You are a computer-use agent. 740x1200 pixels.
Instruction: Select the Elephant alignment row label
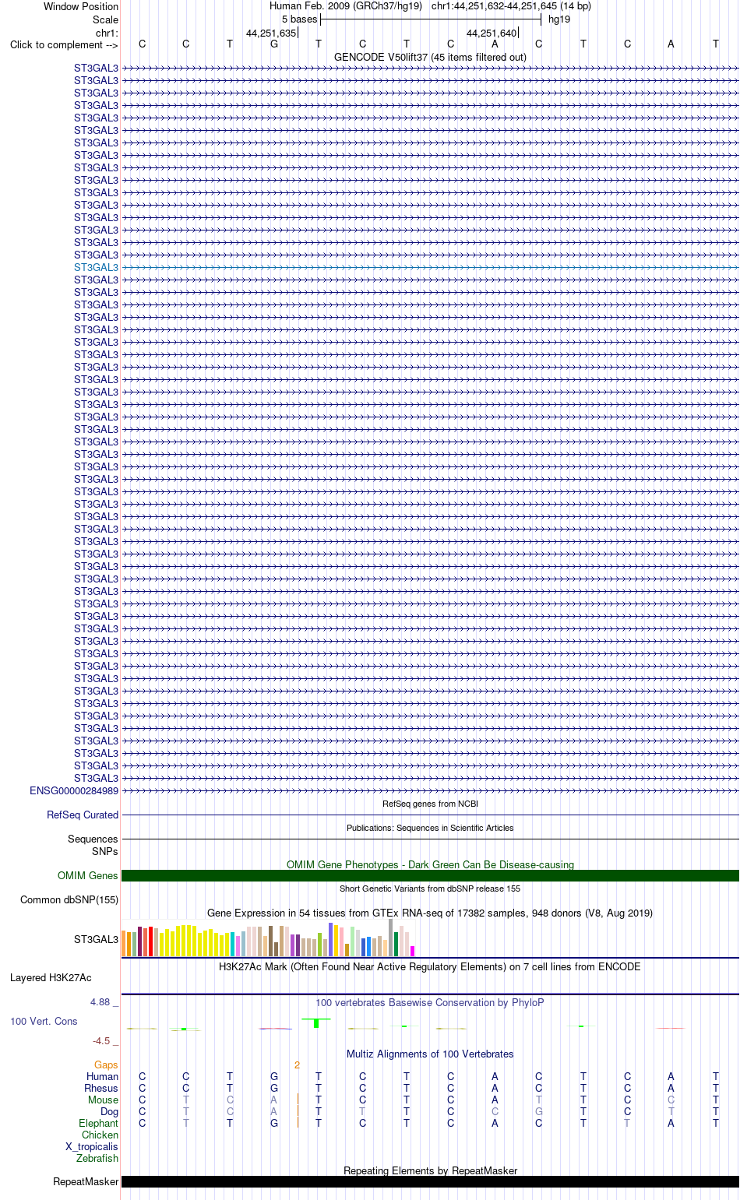(x=98, y=1123)
